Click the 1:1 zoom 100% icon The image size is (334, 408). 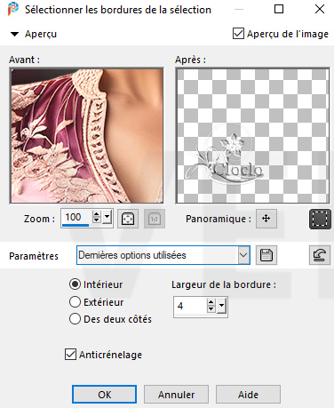coord(155,219)
